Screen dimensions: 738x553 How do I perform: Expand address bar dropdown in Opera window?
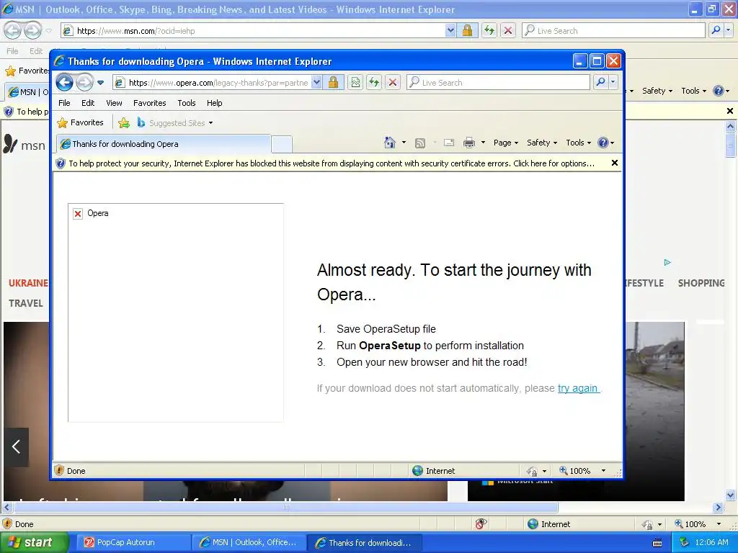tap(317, 83)
